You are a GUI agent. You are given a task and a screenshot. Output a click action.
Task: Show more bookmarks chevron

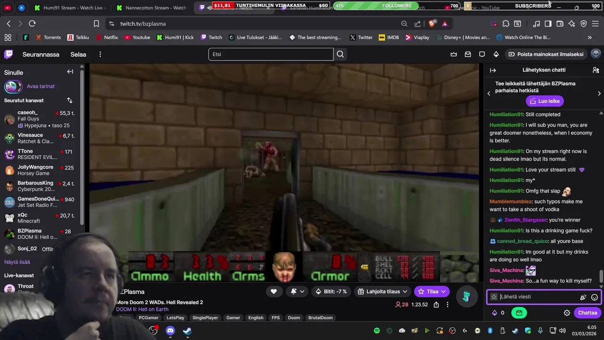(589, 37)
